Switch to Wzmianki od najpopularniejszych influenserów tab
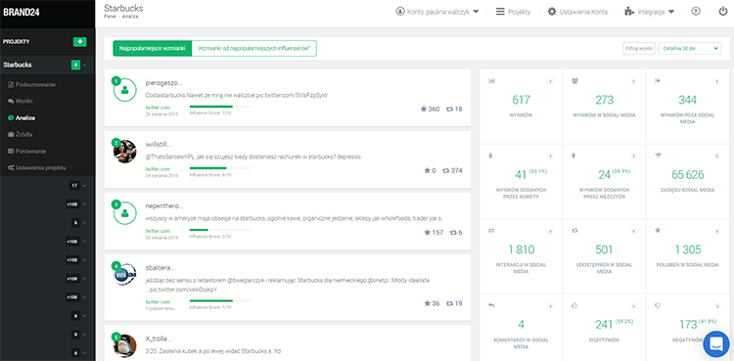The height and width of the screenshot is (361, 734). [254, 48]
